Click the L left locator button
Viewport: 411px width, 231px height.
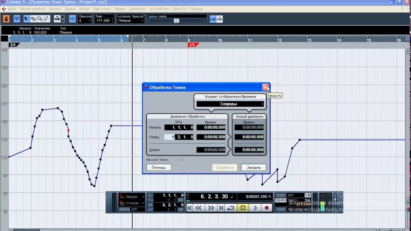click(151, 195)
